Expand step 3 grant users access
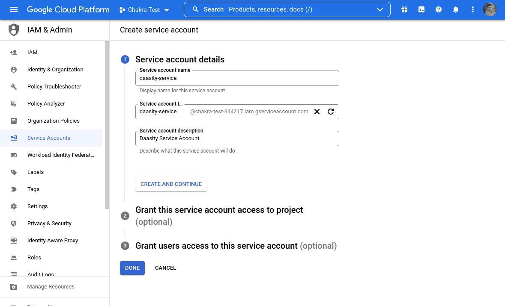Screen dimensions: 505x306 [216, 246]
